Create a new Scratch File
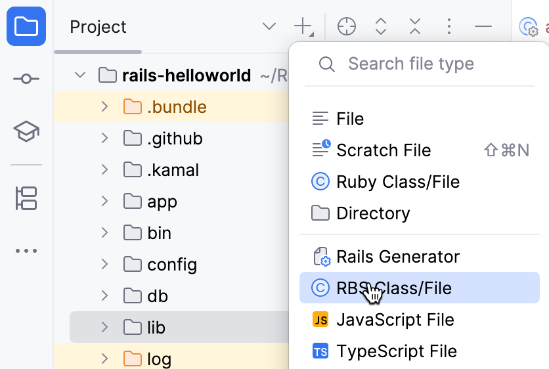 point(384,150)
